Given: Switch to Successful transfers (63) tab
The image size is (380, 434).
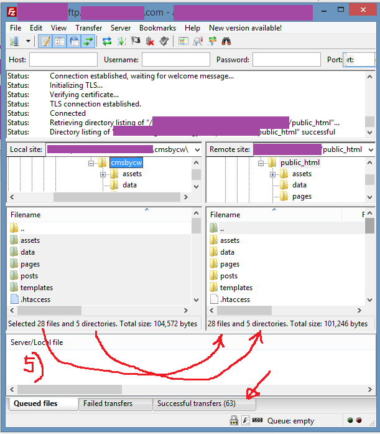Looking at the screenshot, I should tap(196, 403).
